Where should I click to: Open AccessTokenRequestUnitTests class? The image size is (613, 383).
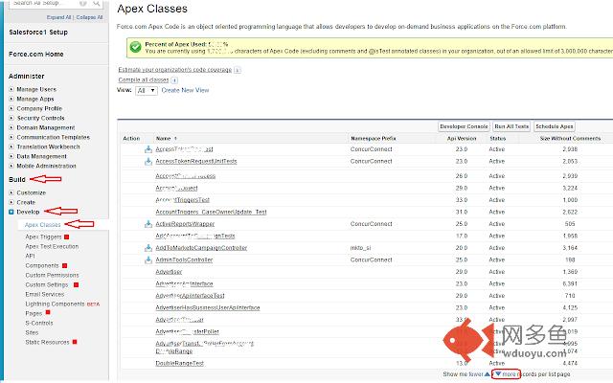click(x=196, y=161)
